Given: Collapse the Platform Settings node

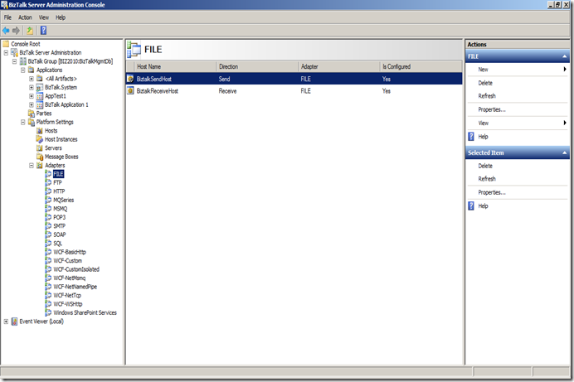Looking at the screenshot, I should click(x=23, y=122).
